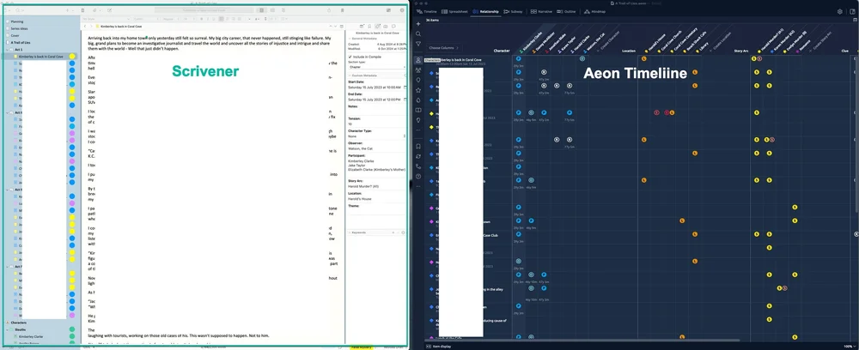The image size is (859, 350).
Task: Open Choose Columns in Aeon Timeline
Action: click(x=444, y=48)
